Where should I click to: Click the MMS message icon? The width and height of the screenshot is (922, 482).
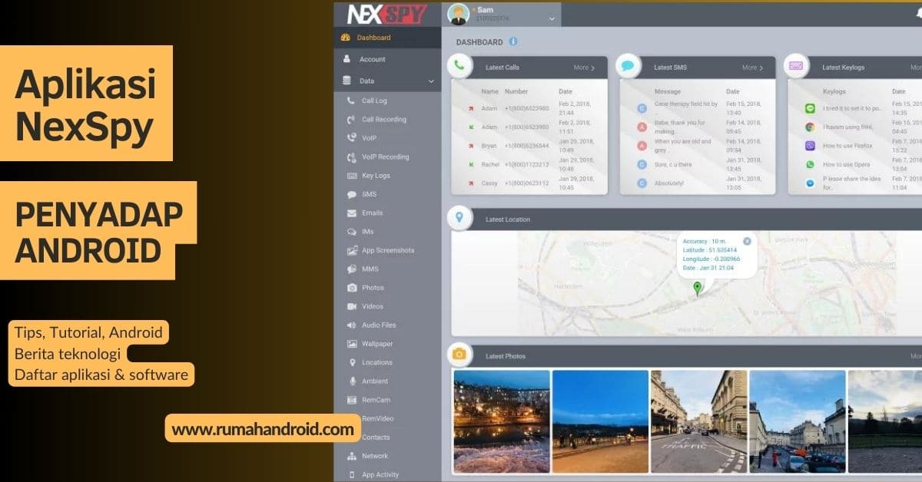[x=352, y=269]
